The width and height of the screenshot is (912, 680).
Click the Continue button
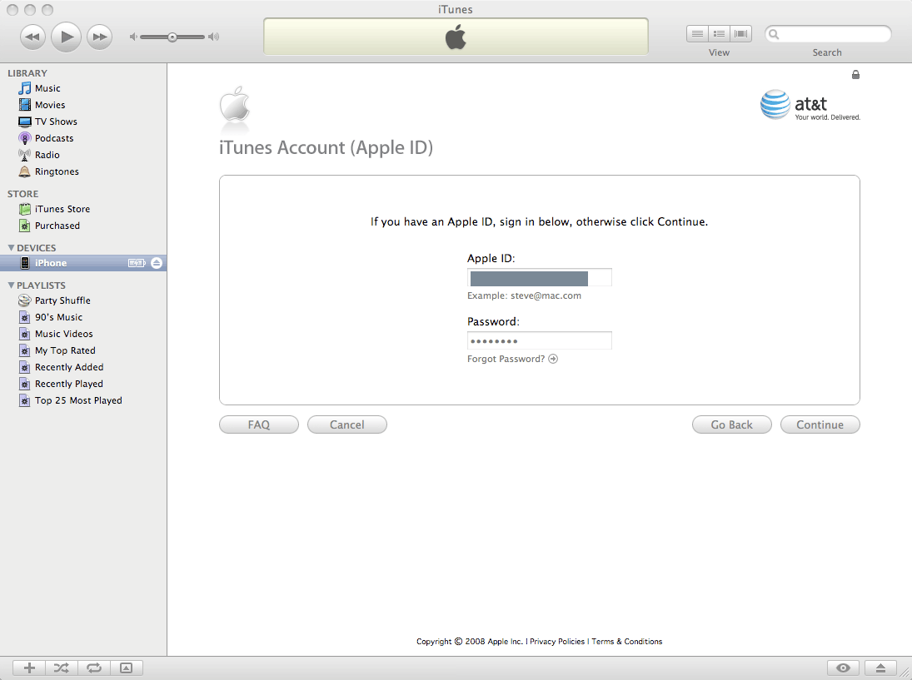[x=820, y=424]
